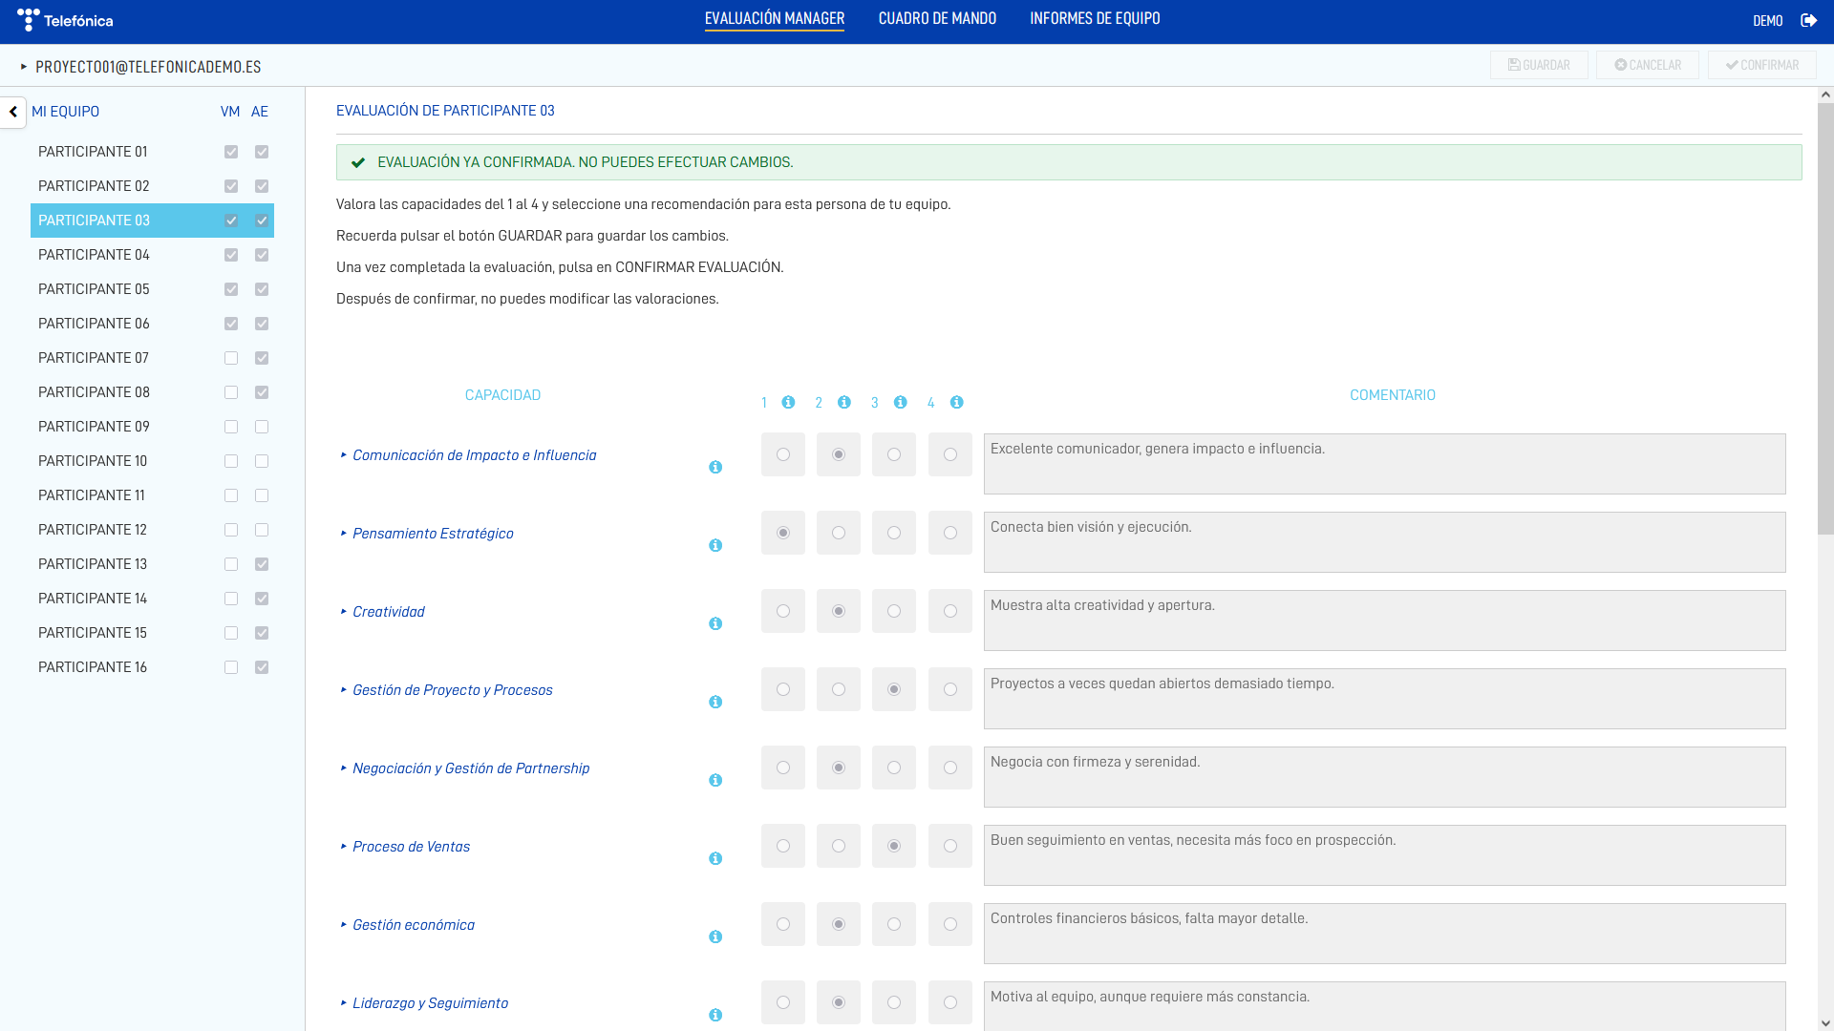Viewport: 1834px width, 1031px height.
Task: Open info tooltip for Creatividad capability
Action: click(x=714, y=623)
